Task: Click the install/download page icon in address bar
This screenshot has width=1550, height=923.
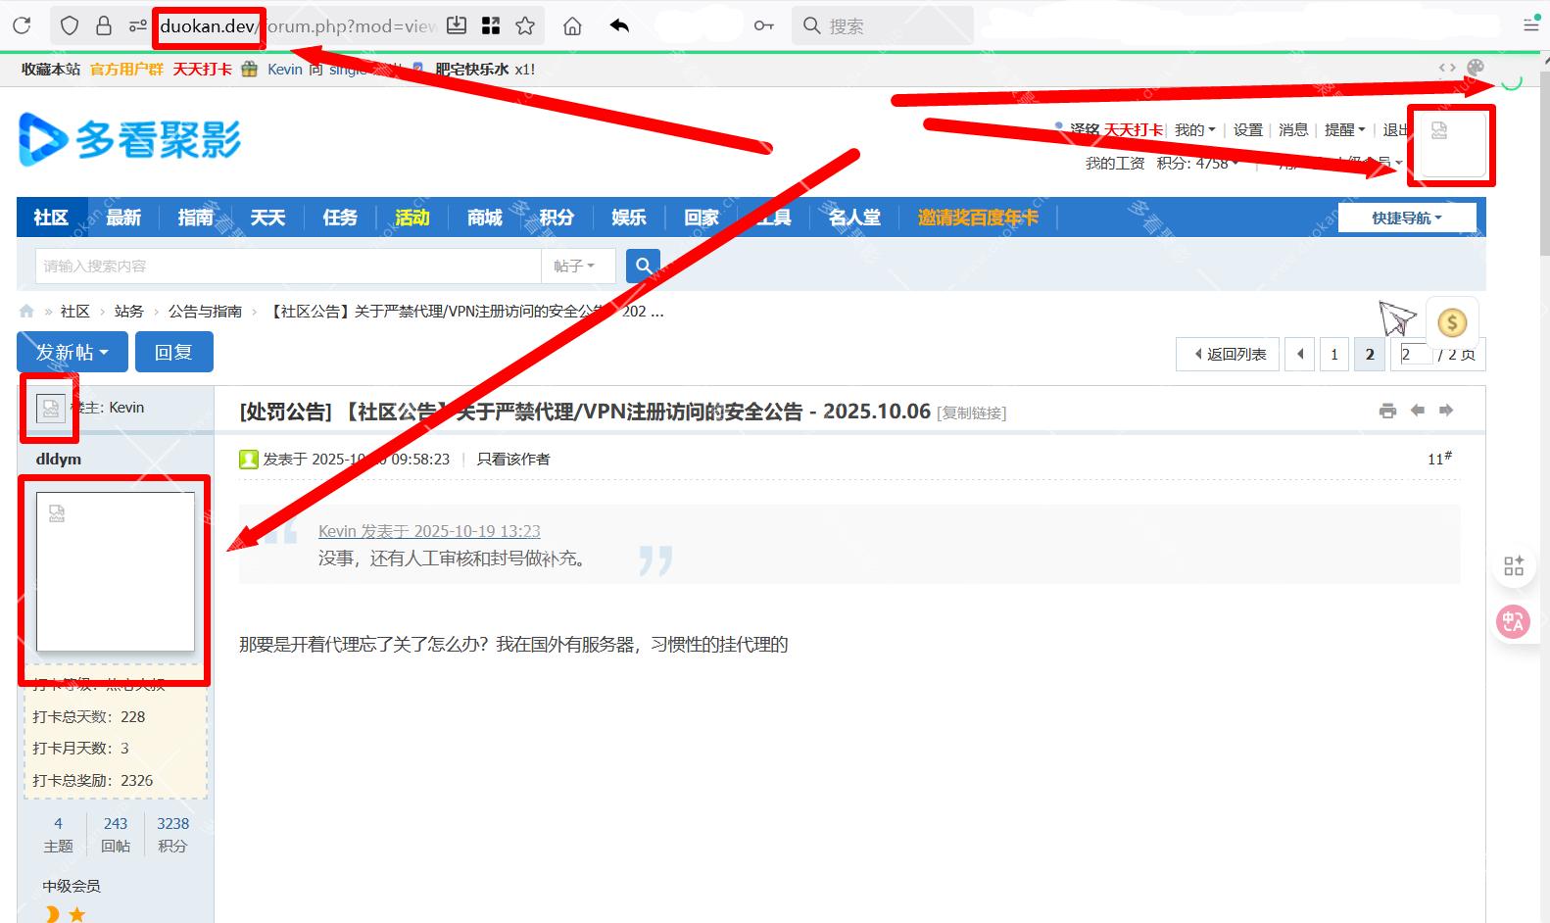Action: [x=457, y=25]
